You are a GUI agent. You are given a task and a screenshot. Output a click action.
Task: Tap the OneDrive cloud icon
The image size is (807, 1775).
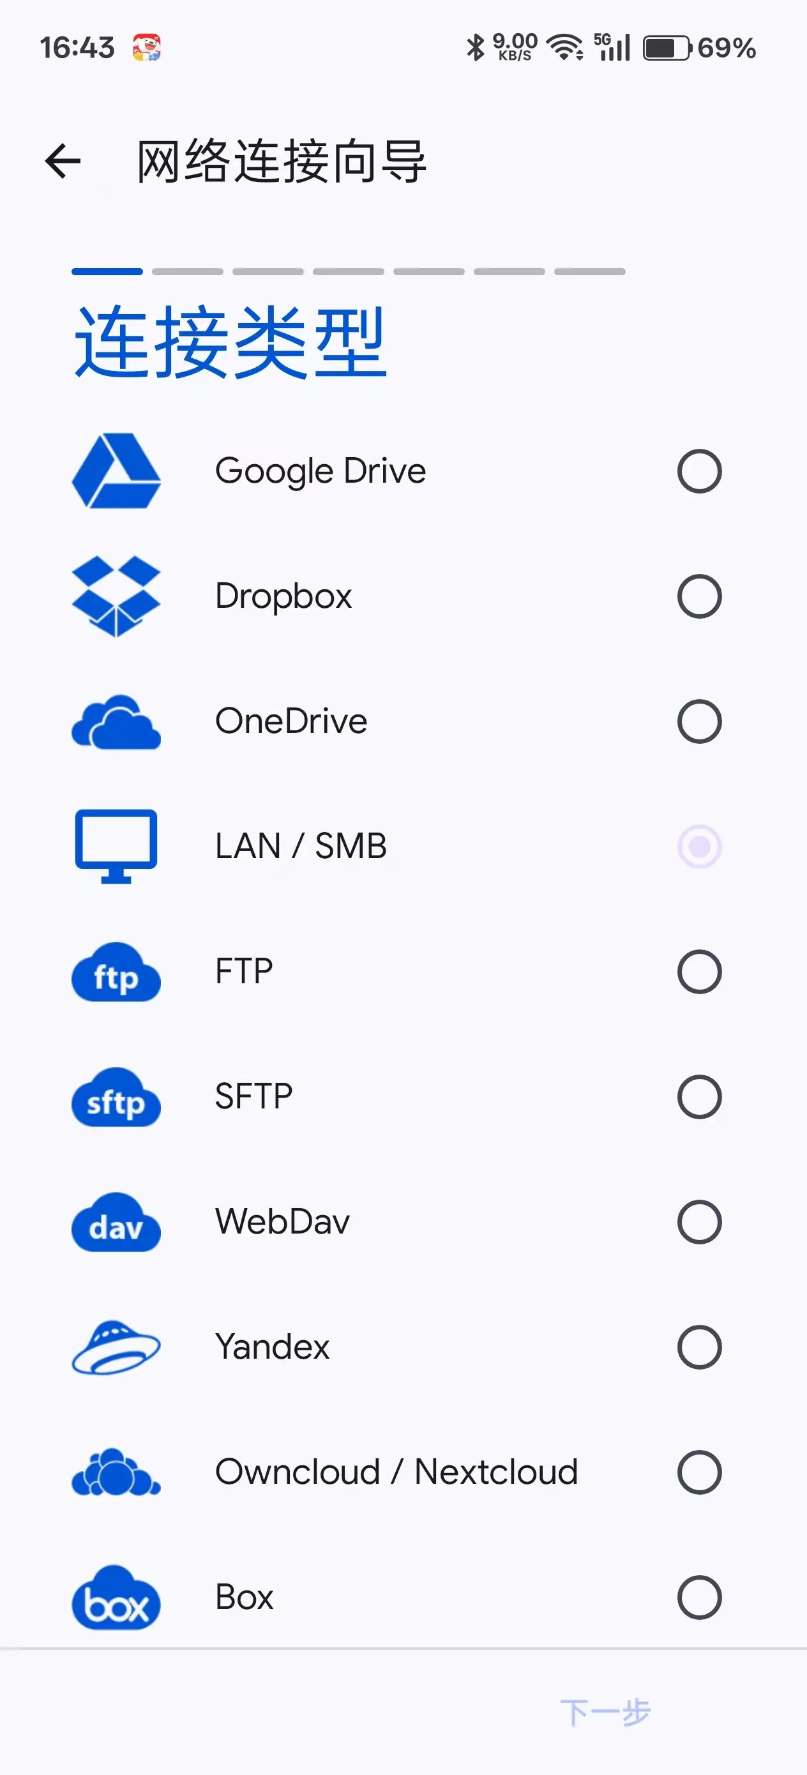116,721
